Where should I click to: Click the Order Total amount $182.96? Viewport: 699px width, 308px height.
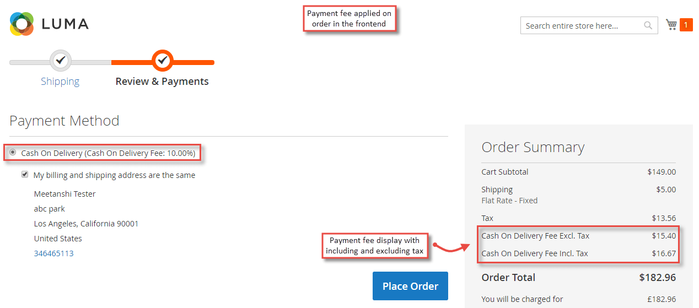click(x=657, y=278)
